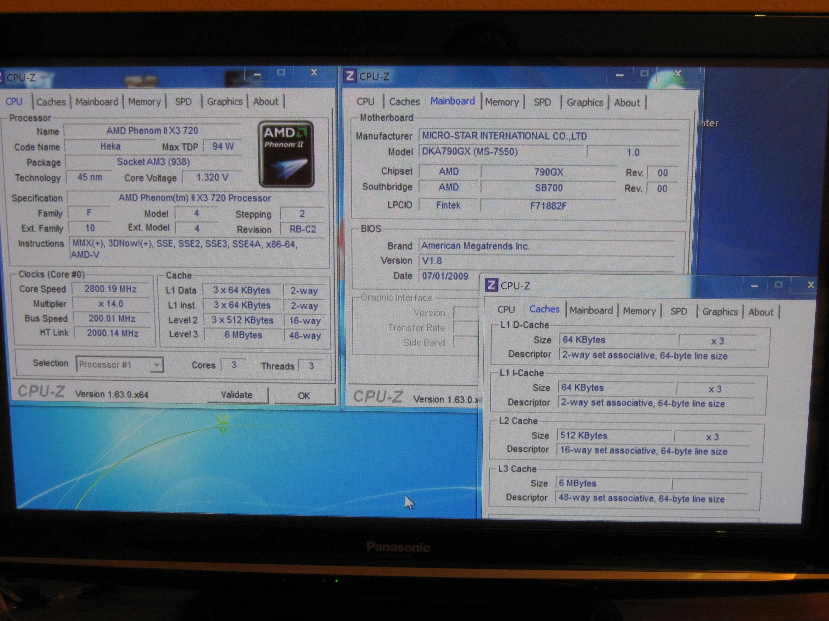The width and height of the screenshot is (829, 621).
Task: Click the L3 Cache descriptor '48-way set associative'
Action: pyautogui.click(x=651, y=499)
